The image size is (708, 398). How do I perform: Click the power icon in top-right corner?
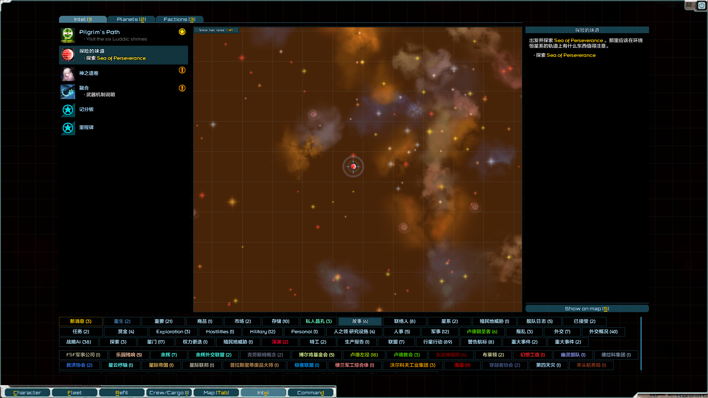click(701, 6)
